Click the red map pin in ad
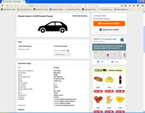Viewport: 145px width, 113px height. [x=108, y=55]
